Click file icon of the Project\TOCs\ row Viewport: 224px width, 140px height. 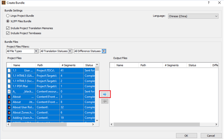pyautogui.click(x=9, y=70)
